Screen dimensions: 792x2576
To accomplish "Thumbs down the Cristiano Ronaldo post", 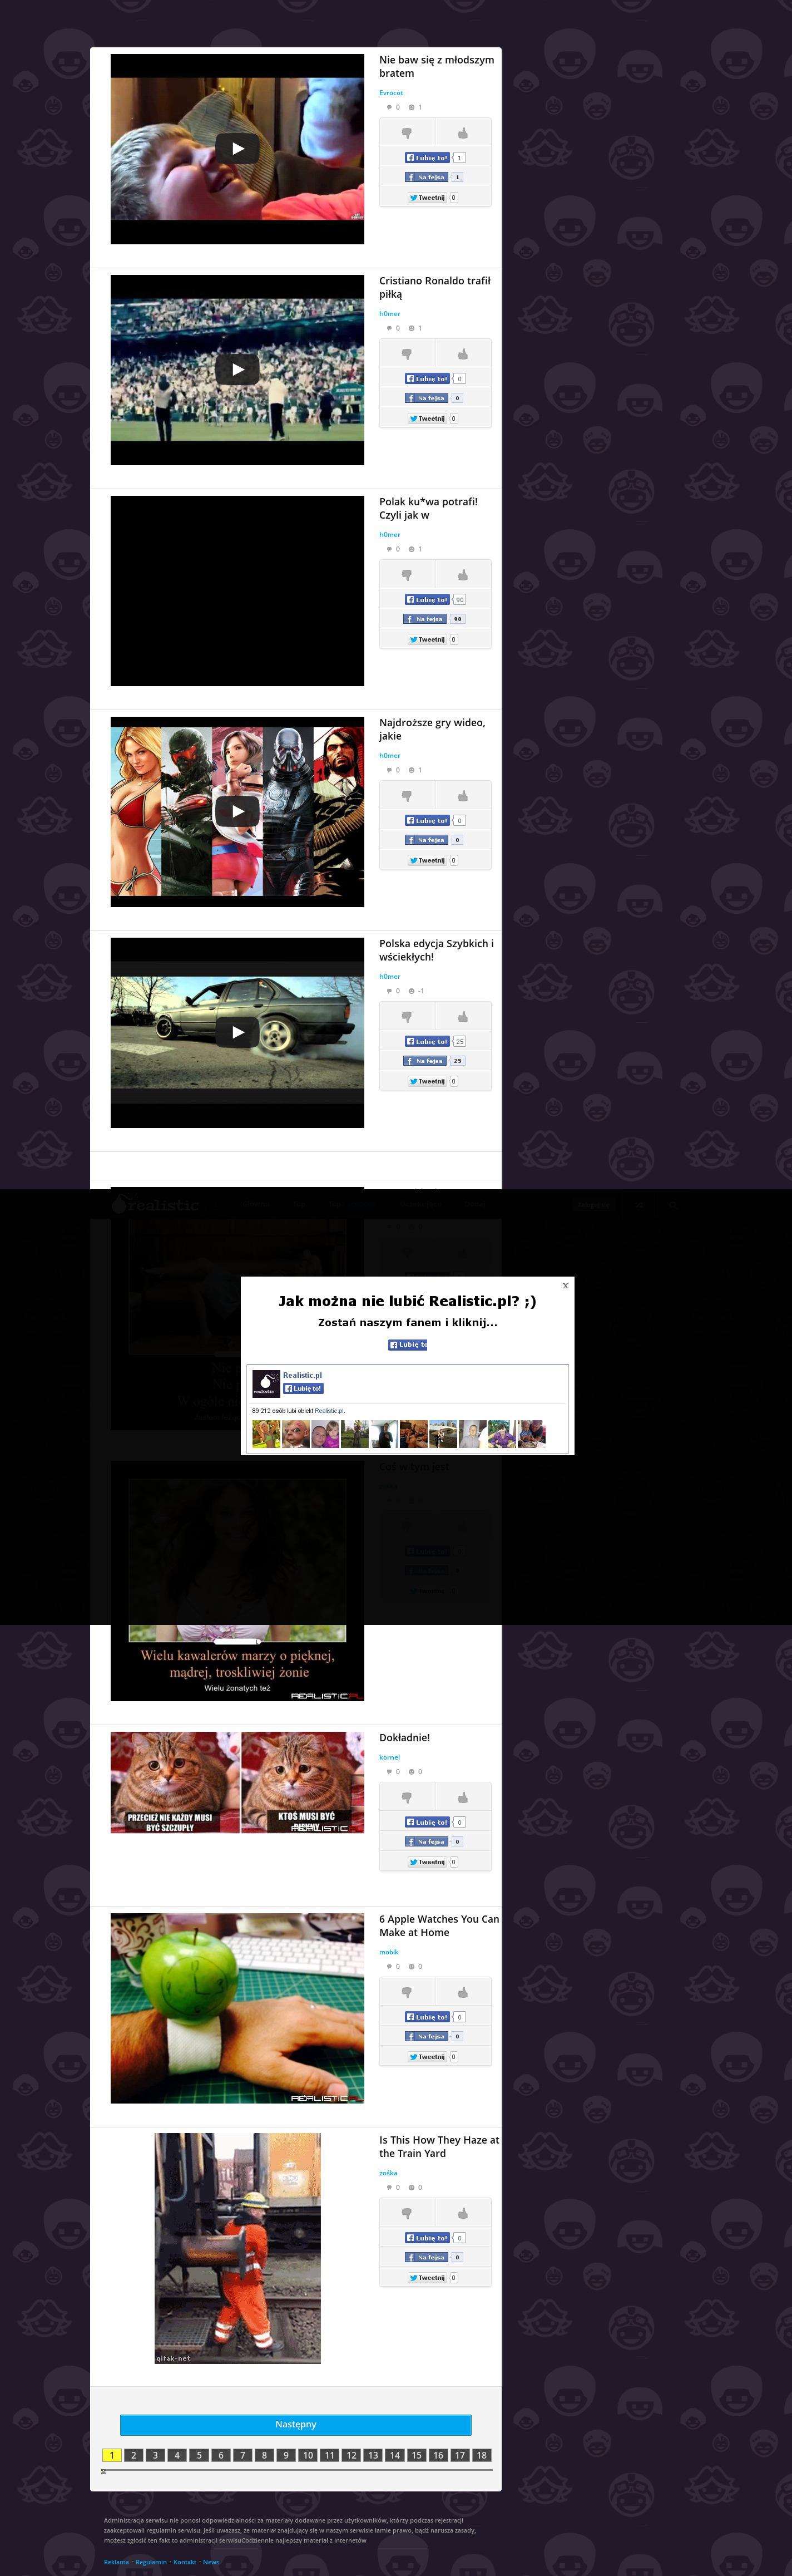I will (407, 354).
